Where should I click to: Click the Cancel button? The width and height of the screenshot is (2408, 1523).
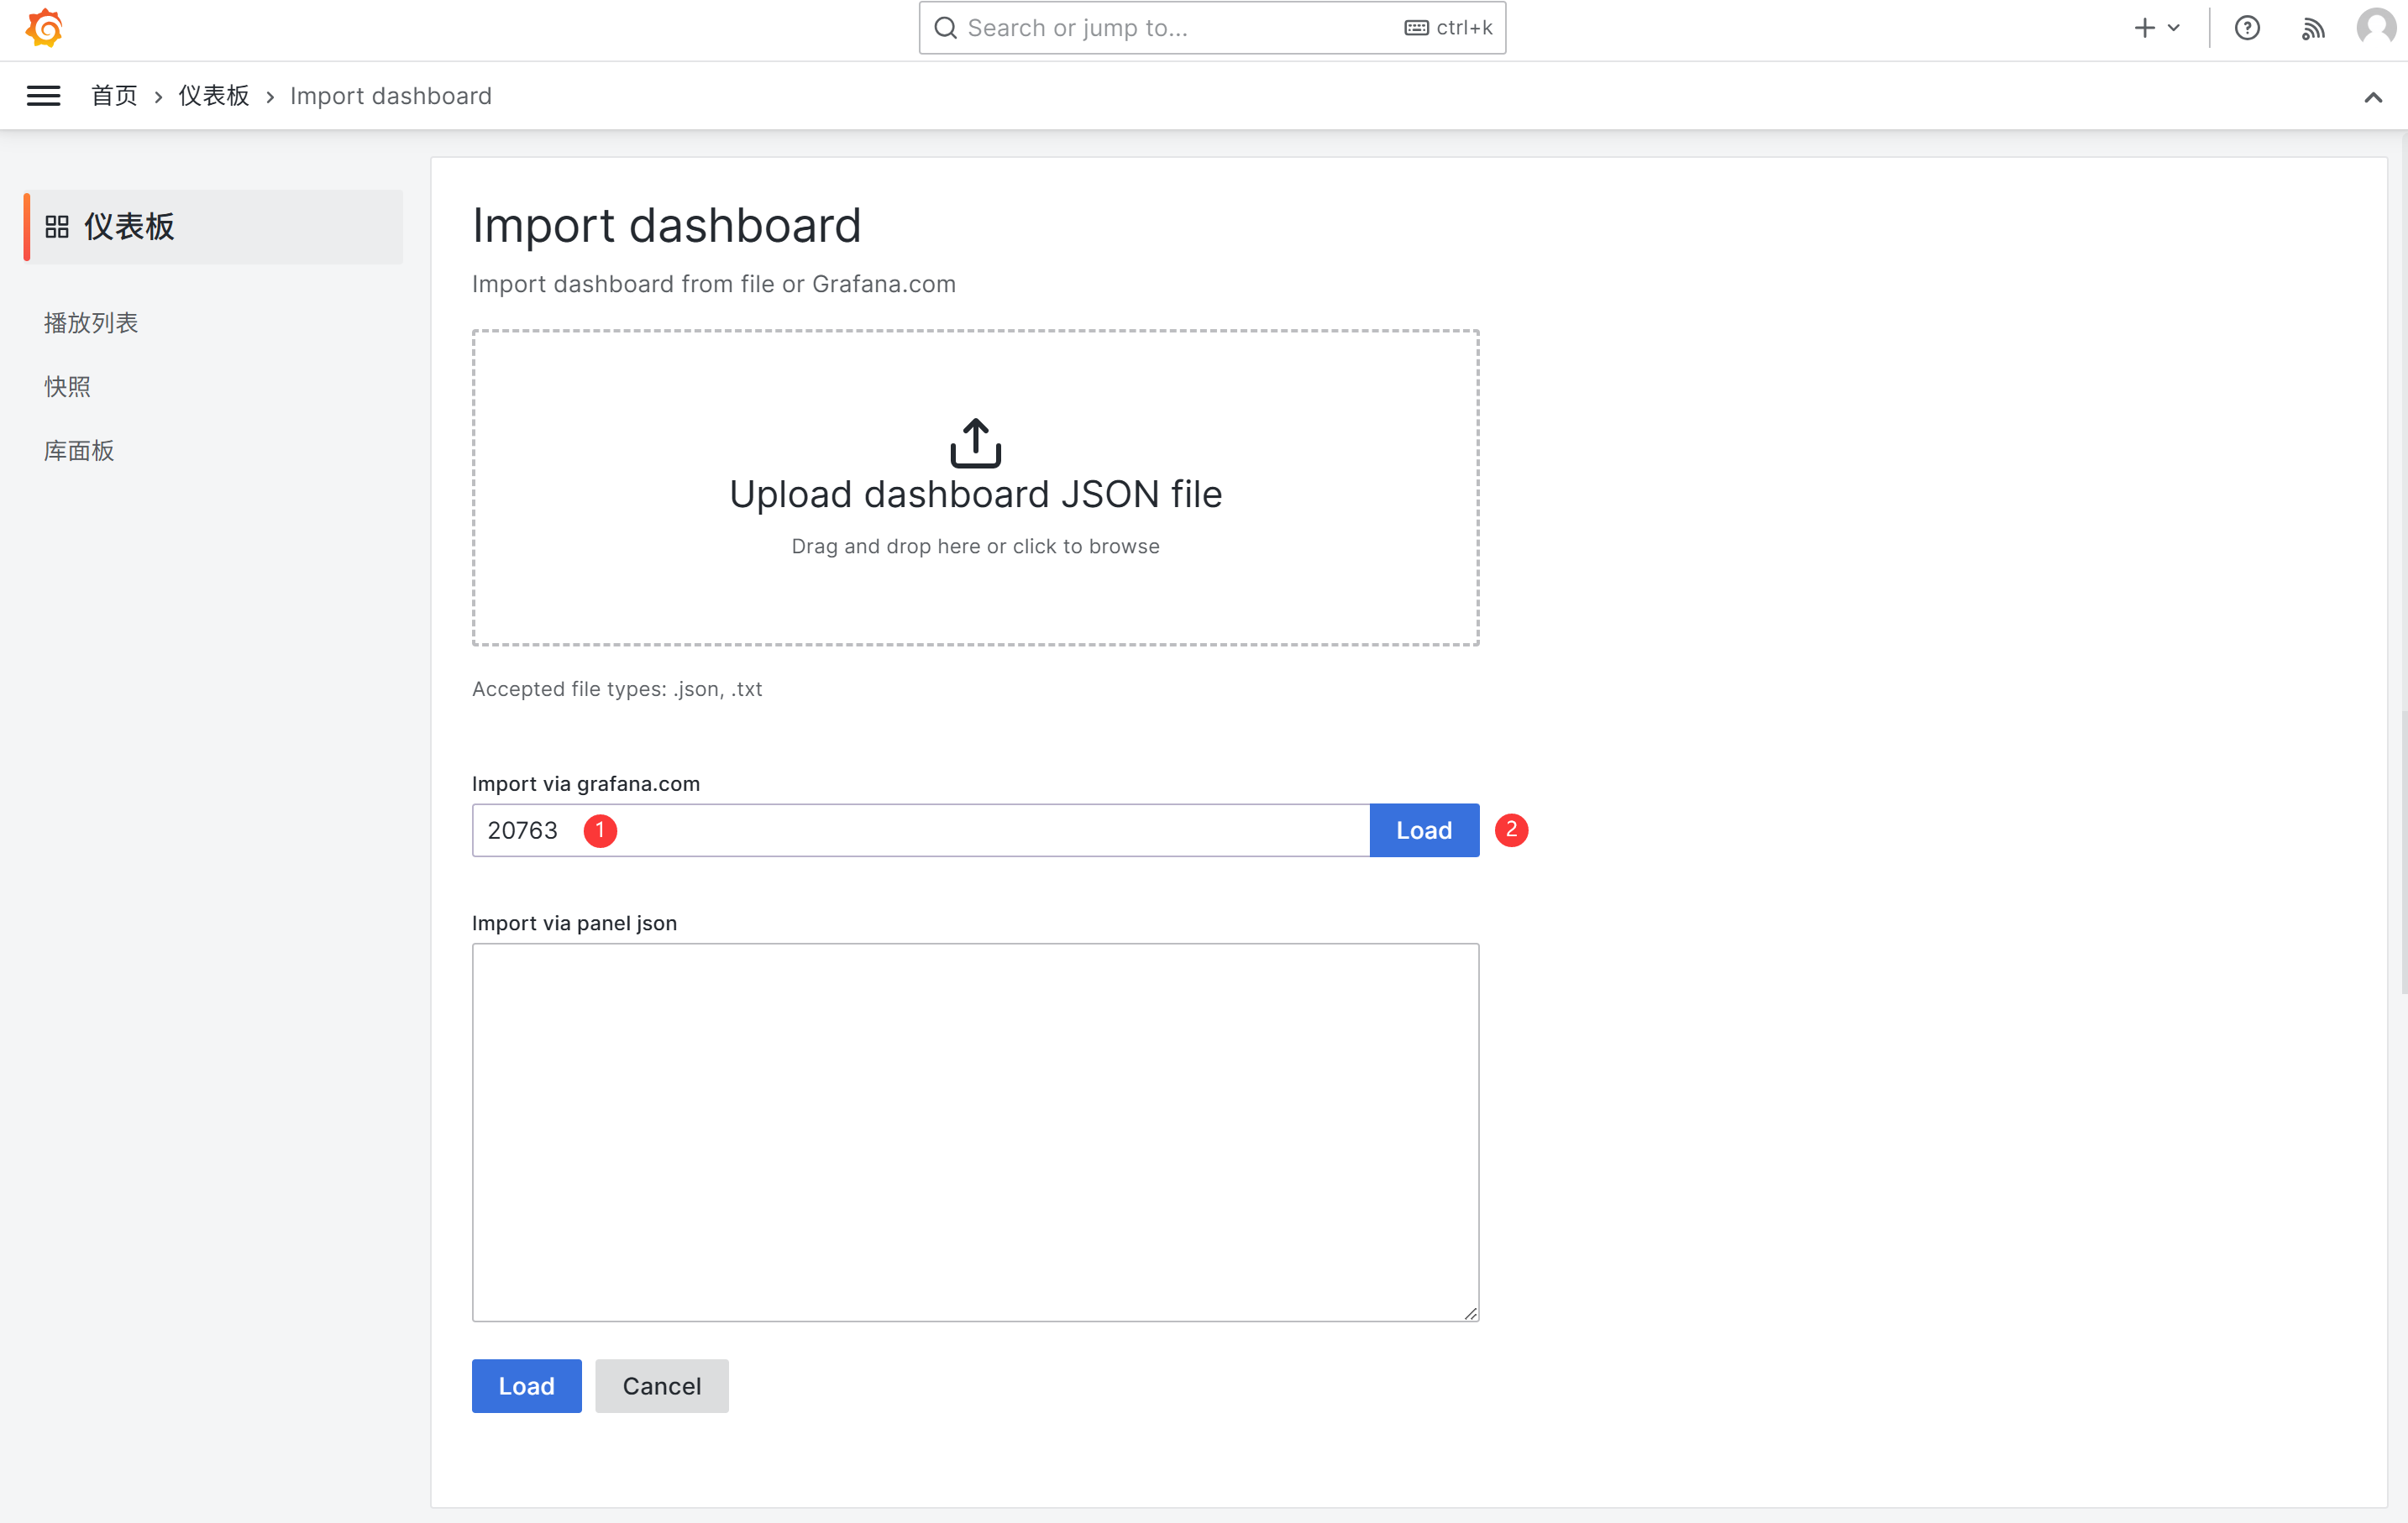661,1385
